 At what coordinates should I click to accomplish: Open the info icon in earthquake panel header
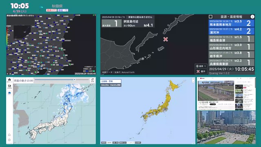pos(252,17)
